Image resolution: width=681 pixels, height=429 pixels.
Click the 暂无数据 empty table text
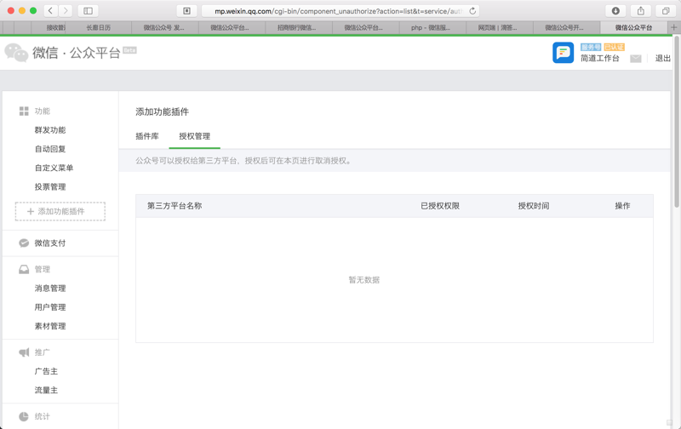[364, 280]
